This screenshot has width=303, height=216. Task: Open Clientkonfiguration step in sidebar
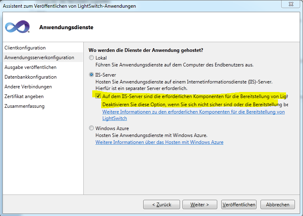25,48
